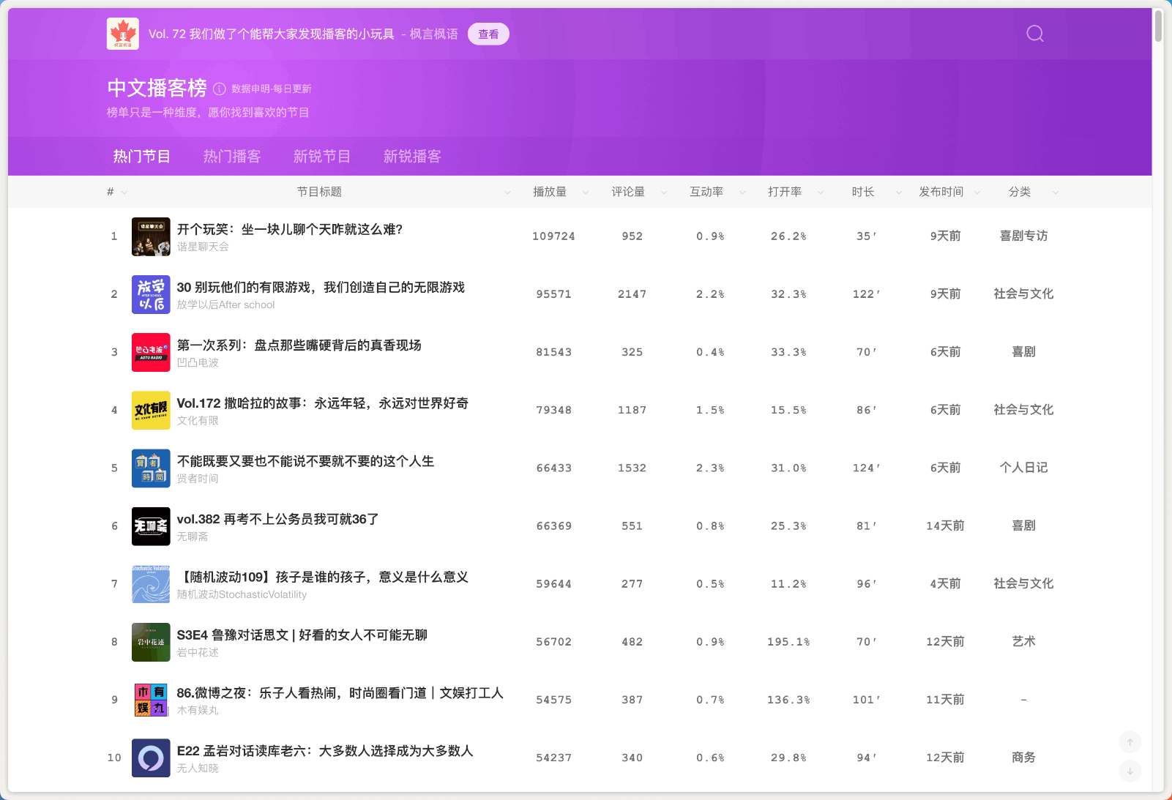Select the 新锐播客 tab
Screen dimensions: 1172x800
click(x=412, y=157)
